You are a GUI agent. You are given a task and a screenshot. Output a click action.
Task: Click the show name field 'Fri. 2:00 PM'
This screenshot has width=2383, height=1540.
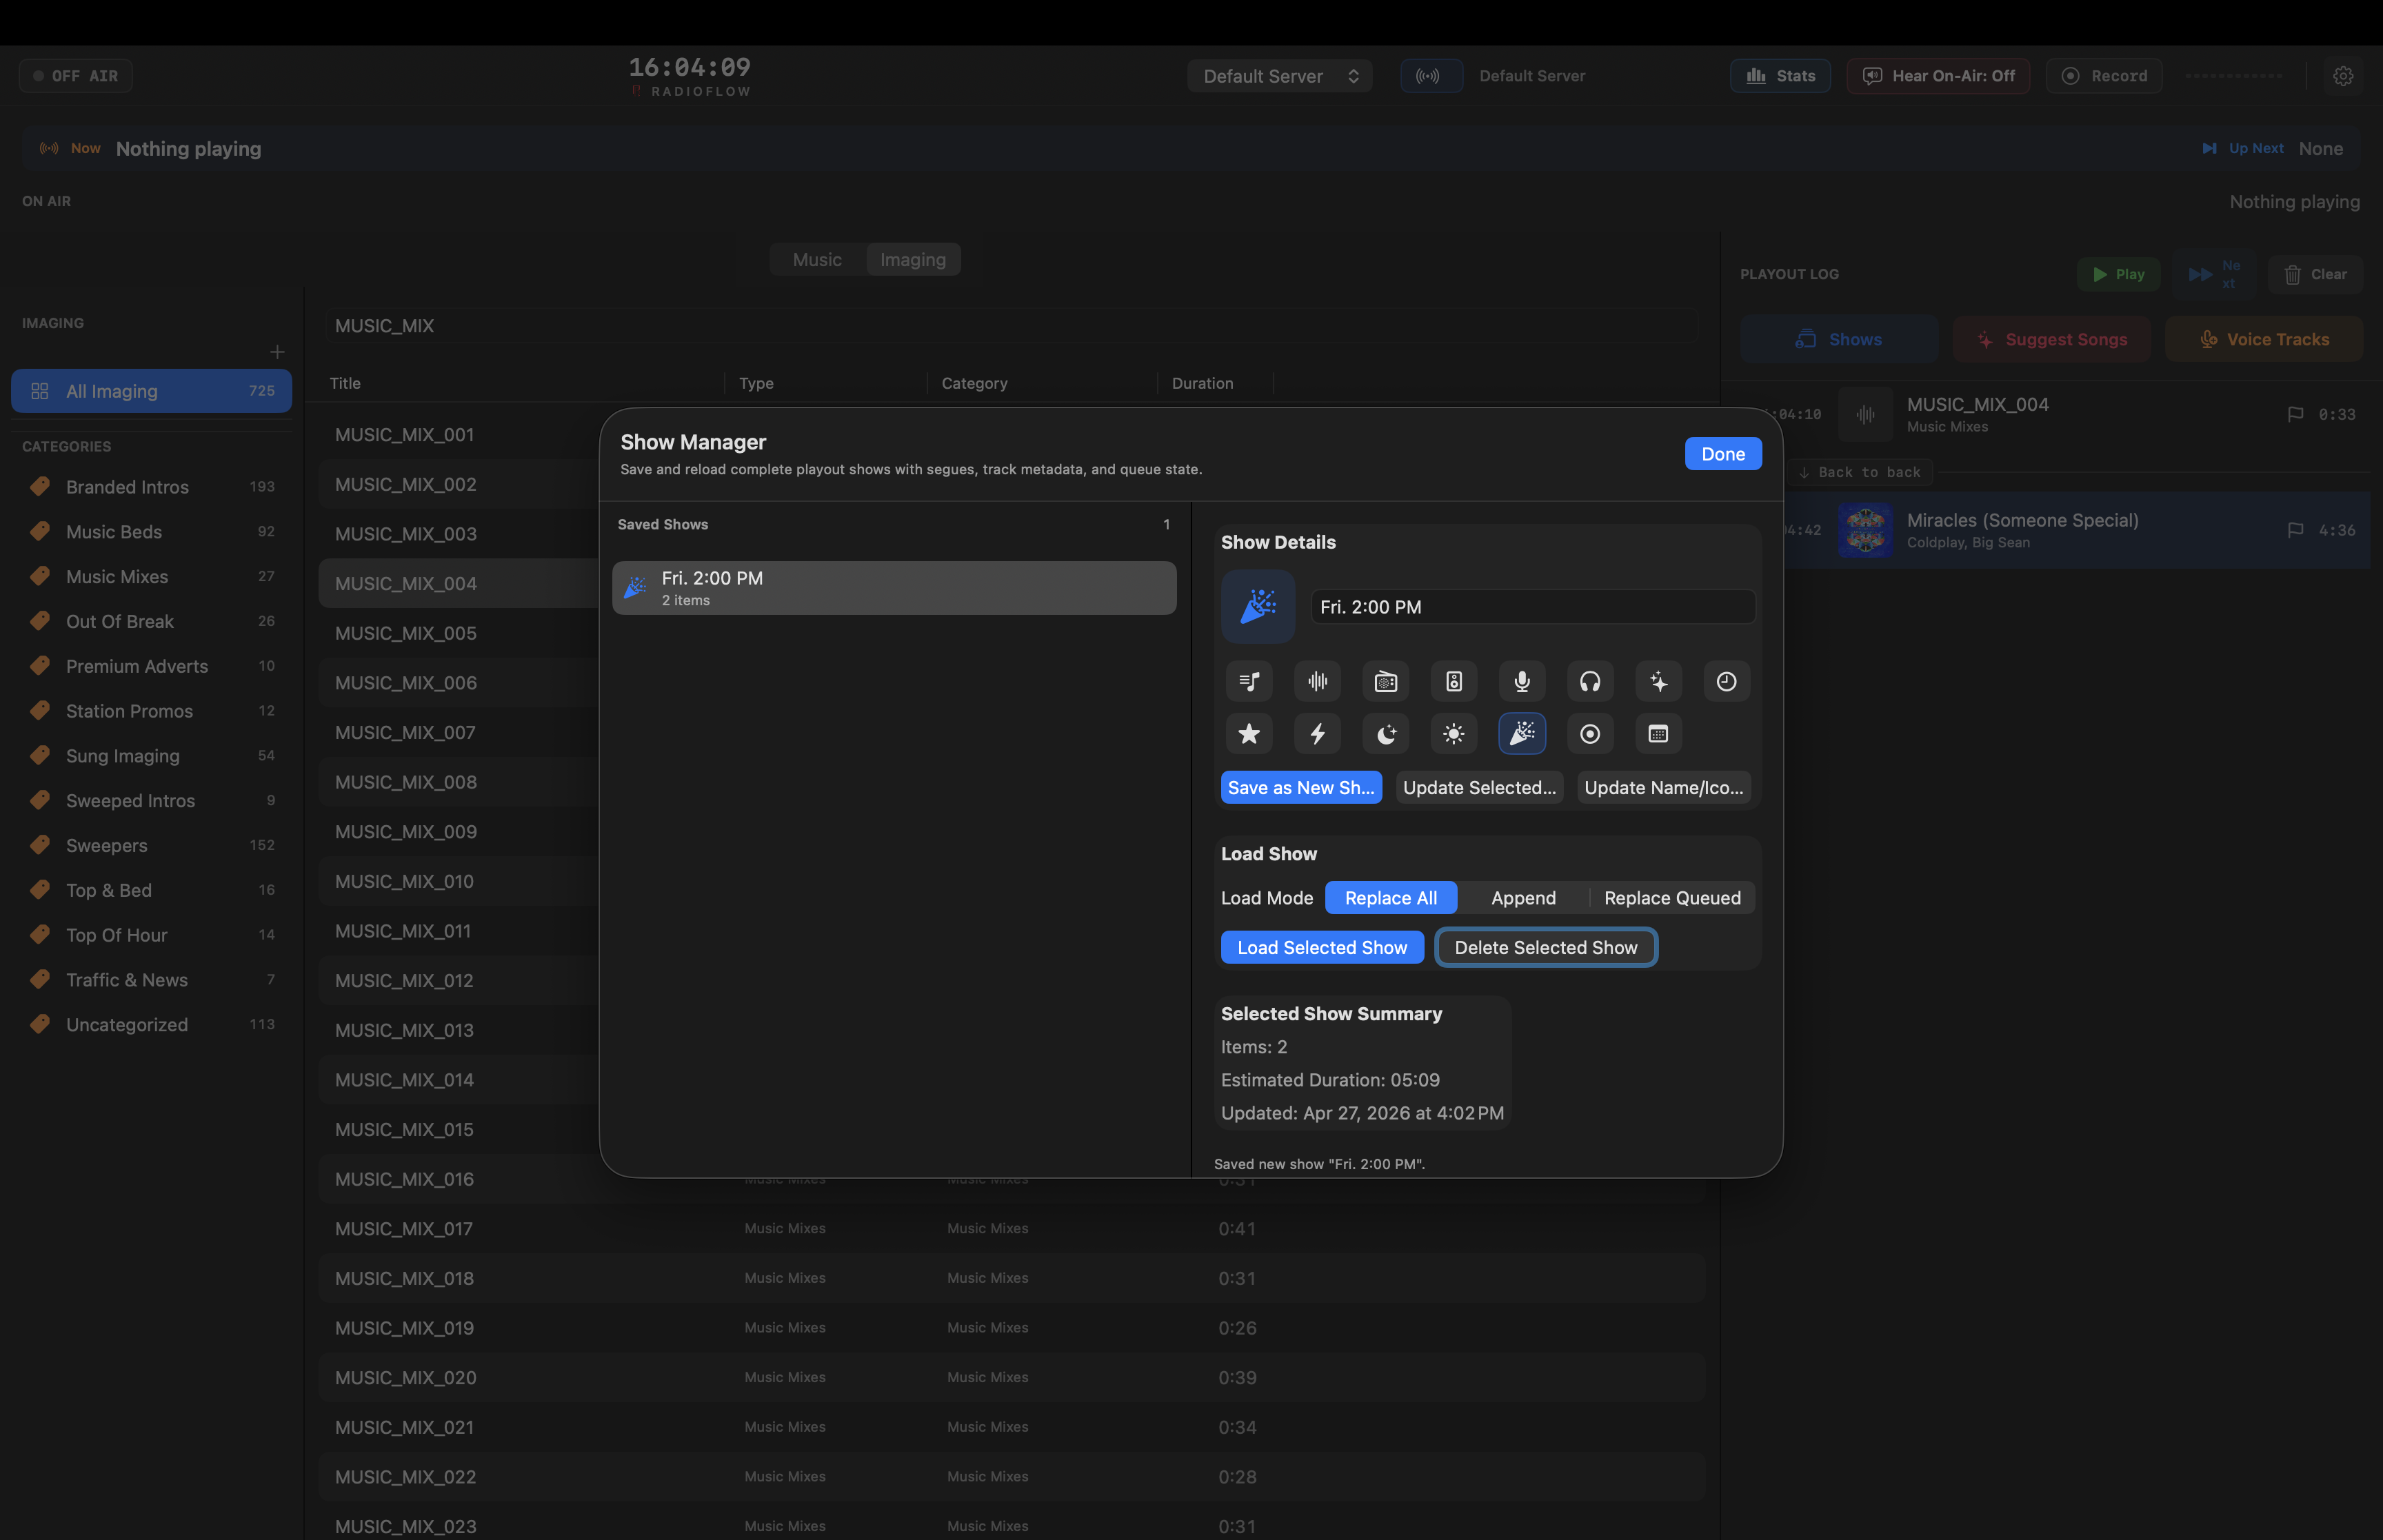1532,607
